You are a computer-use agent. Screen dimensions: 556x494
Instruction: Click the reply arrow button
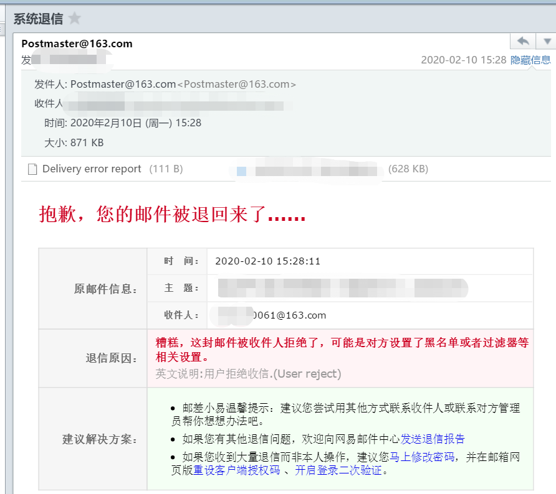click(x=523, y=42)
